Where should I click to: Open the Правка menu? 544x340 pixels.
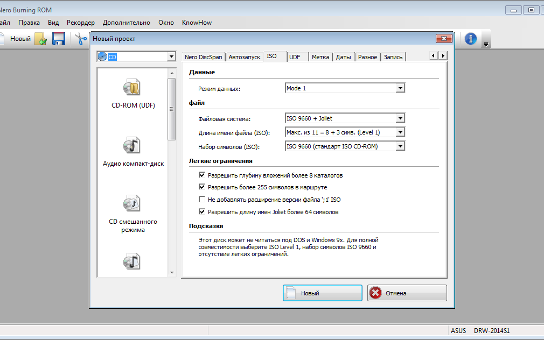(29, 23)
